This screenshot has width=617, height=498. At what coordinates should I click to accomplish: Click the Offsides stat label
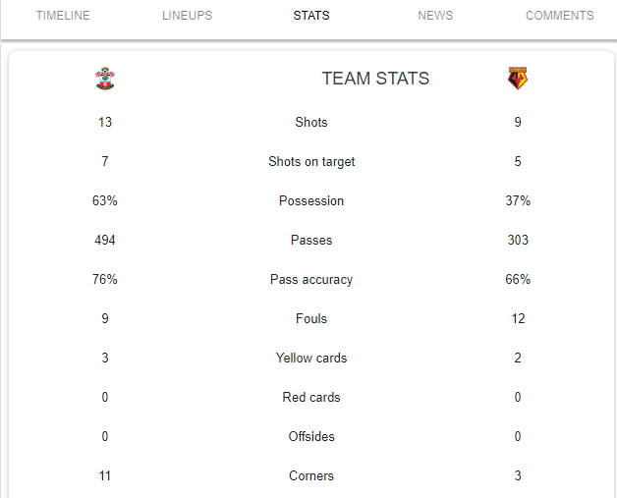click(311, 437)
